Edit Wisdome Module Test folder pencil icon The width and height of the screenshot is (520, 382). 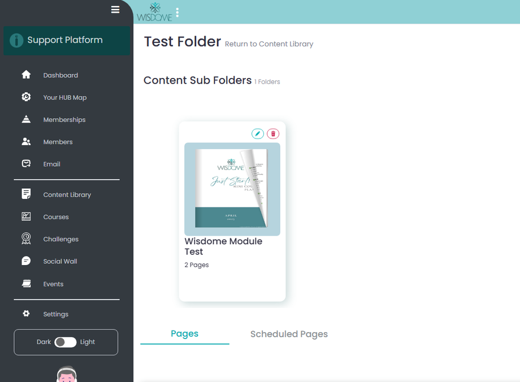click(x=258, y=133)
